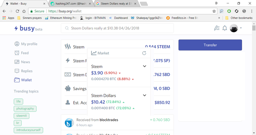The width and height of the screenshot is (256, 135).
Task: Click the Market chart icon
Action: (x=94, y=53)
